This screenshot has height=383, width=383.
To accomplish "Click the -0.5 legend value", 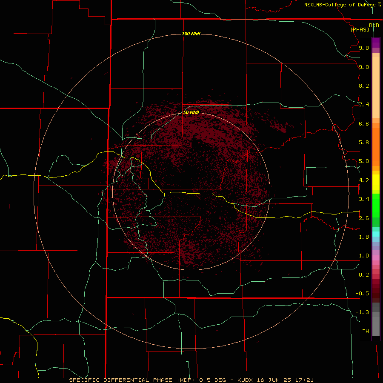I will click(x=362, y=294).
